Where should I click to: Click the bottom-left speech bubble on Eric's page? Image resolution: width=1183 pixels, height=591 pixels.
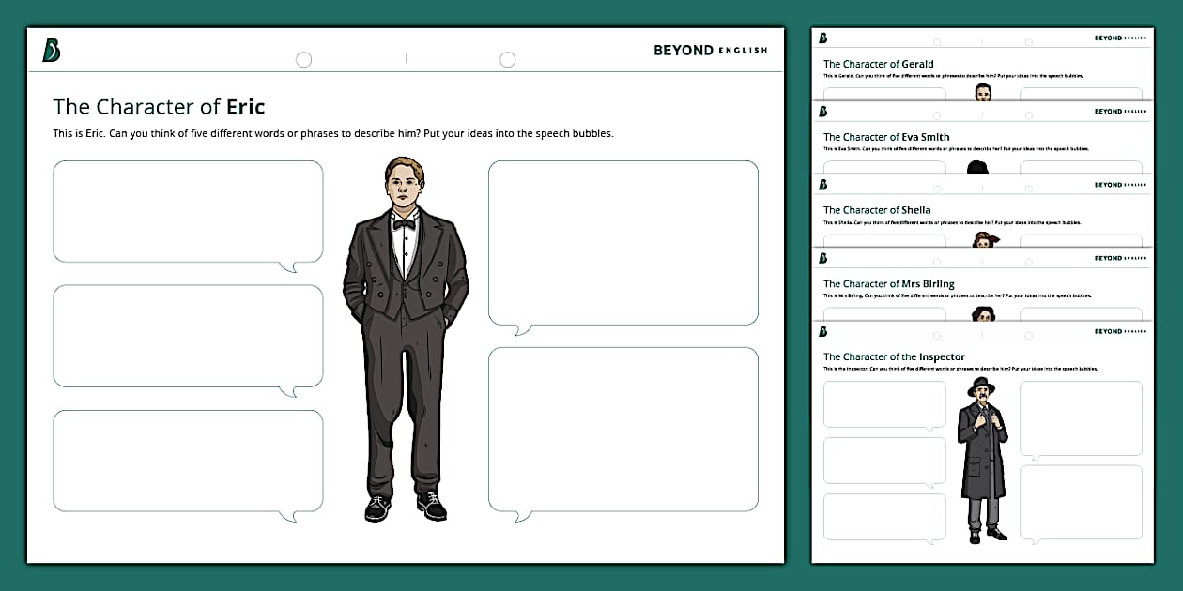[x=188, y=460]
